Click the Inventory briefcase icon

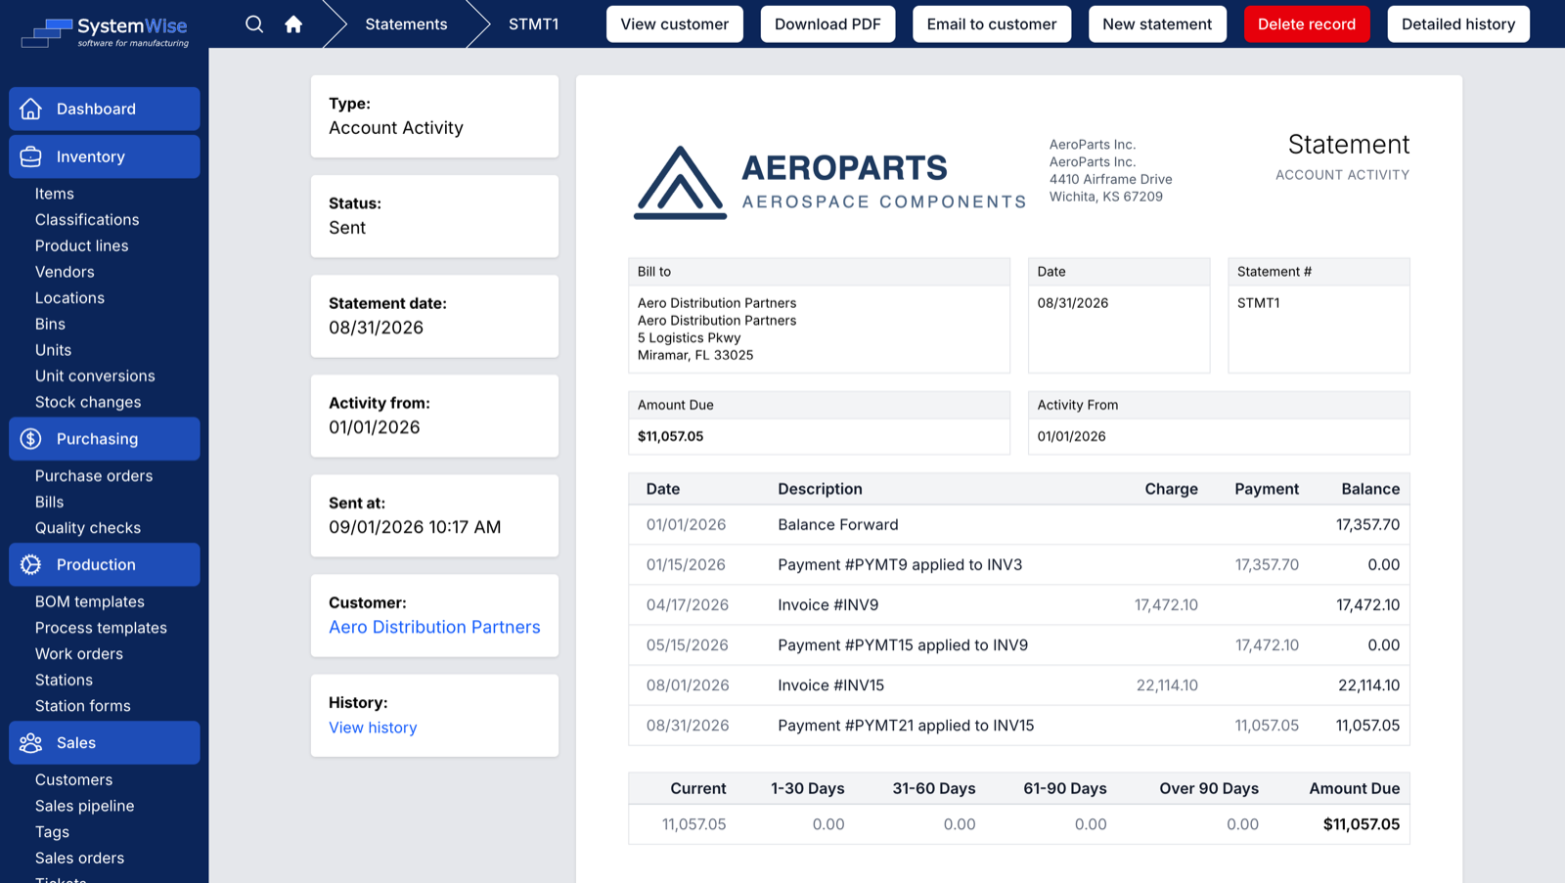click(31, 156)
